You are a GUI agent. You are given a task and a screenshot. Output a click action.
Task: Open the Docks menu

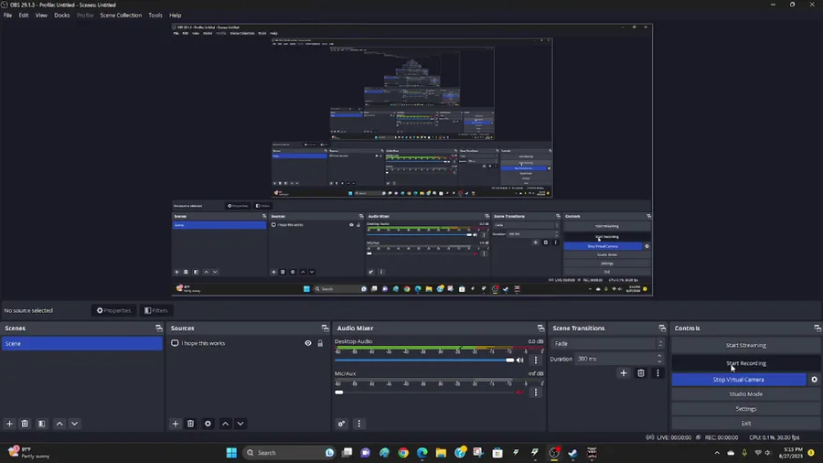[x=61, y=16]
